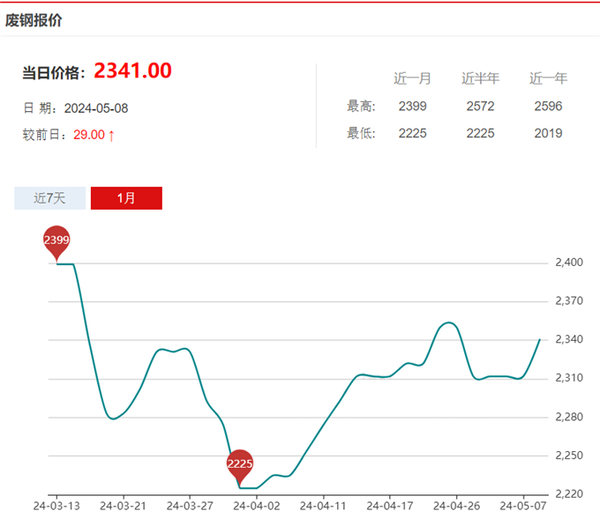Click the half-year high value 2572
Screen dimensions: 600x511
(x=480, y=107)
